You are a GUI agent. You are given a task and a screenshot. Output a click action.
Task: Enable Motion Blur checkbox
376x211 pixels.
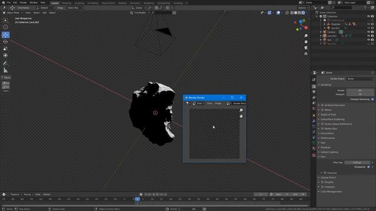323,128
